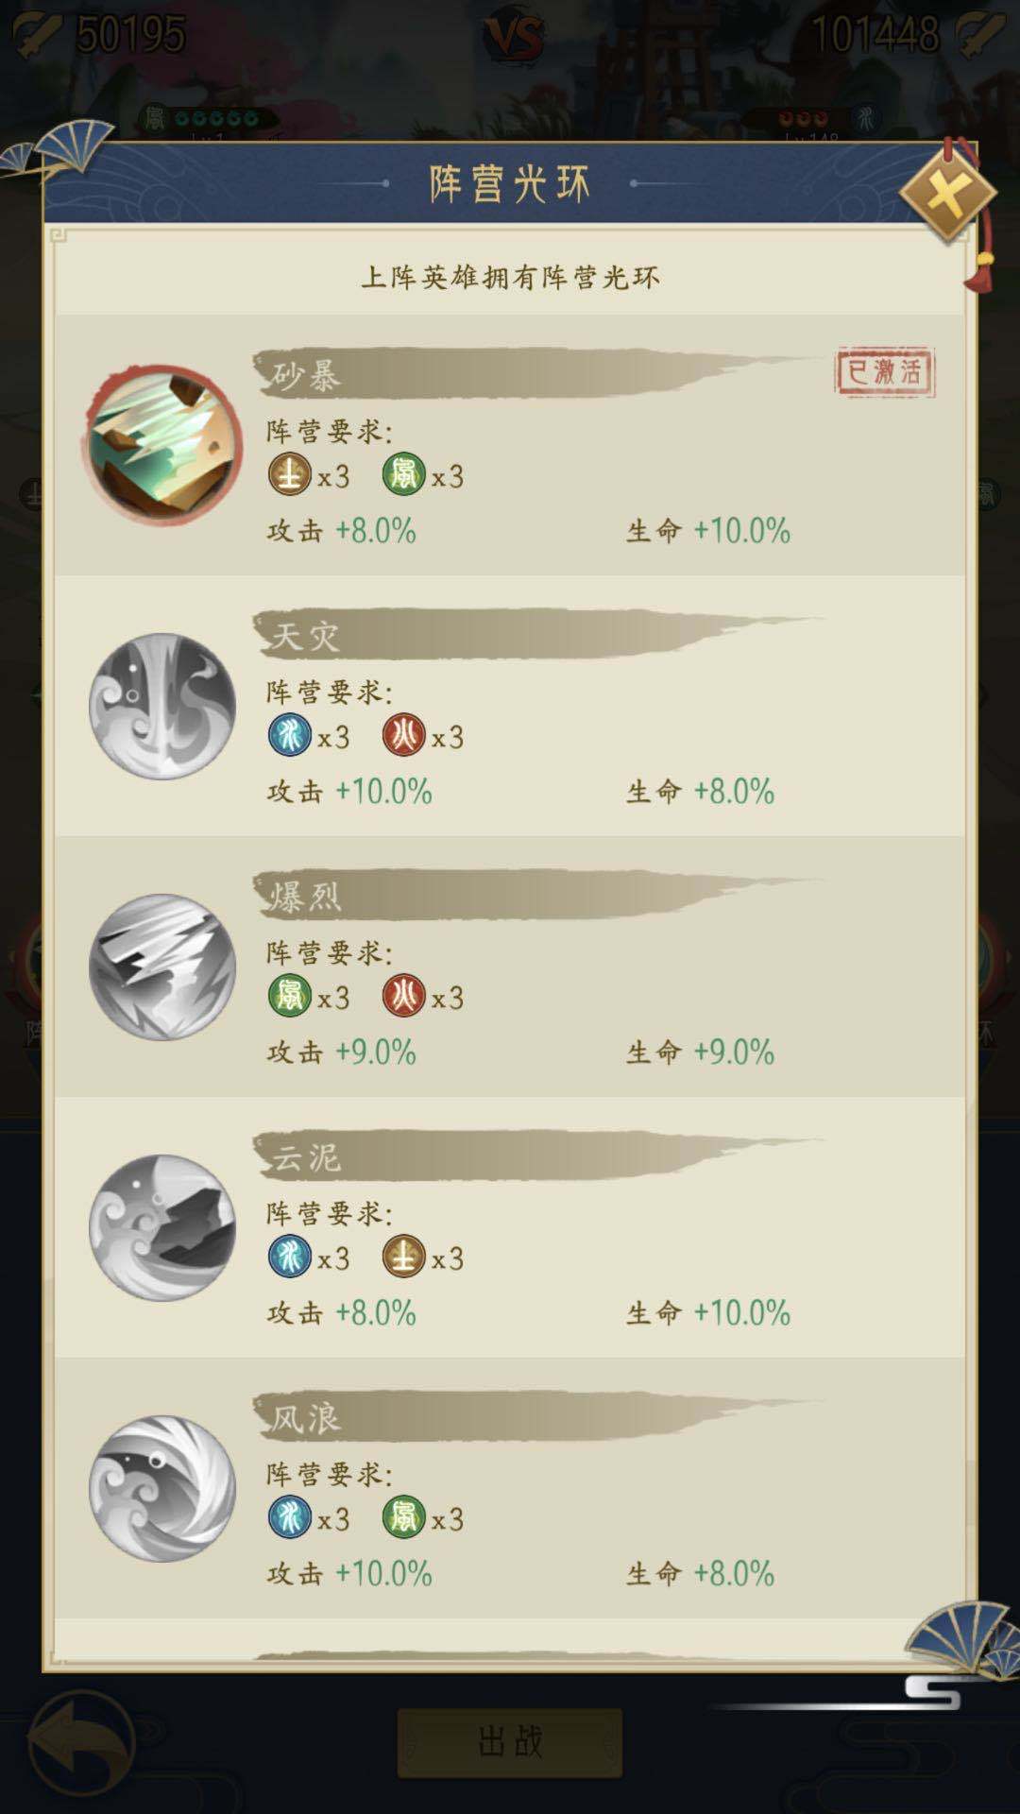This screenshot has height=1814, width=1020.
Task: Click the 出战 battle button
Action: [510, 1741]
